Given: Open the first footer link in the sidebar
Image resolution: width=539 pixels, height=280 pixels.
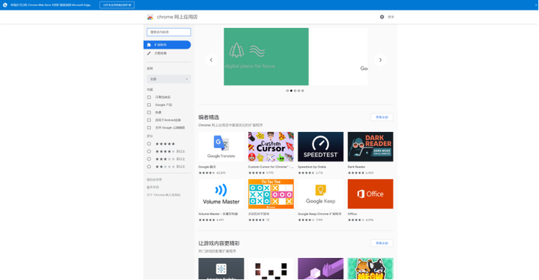Looking at the screenshot, I should click(154, 180).
